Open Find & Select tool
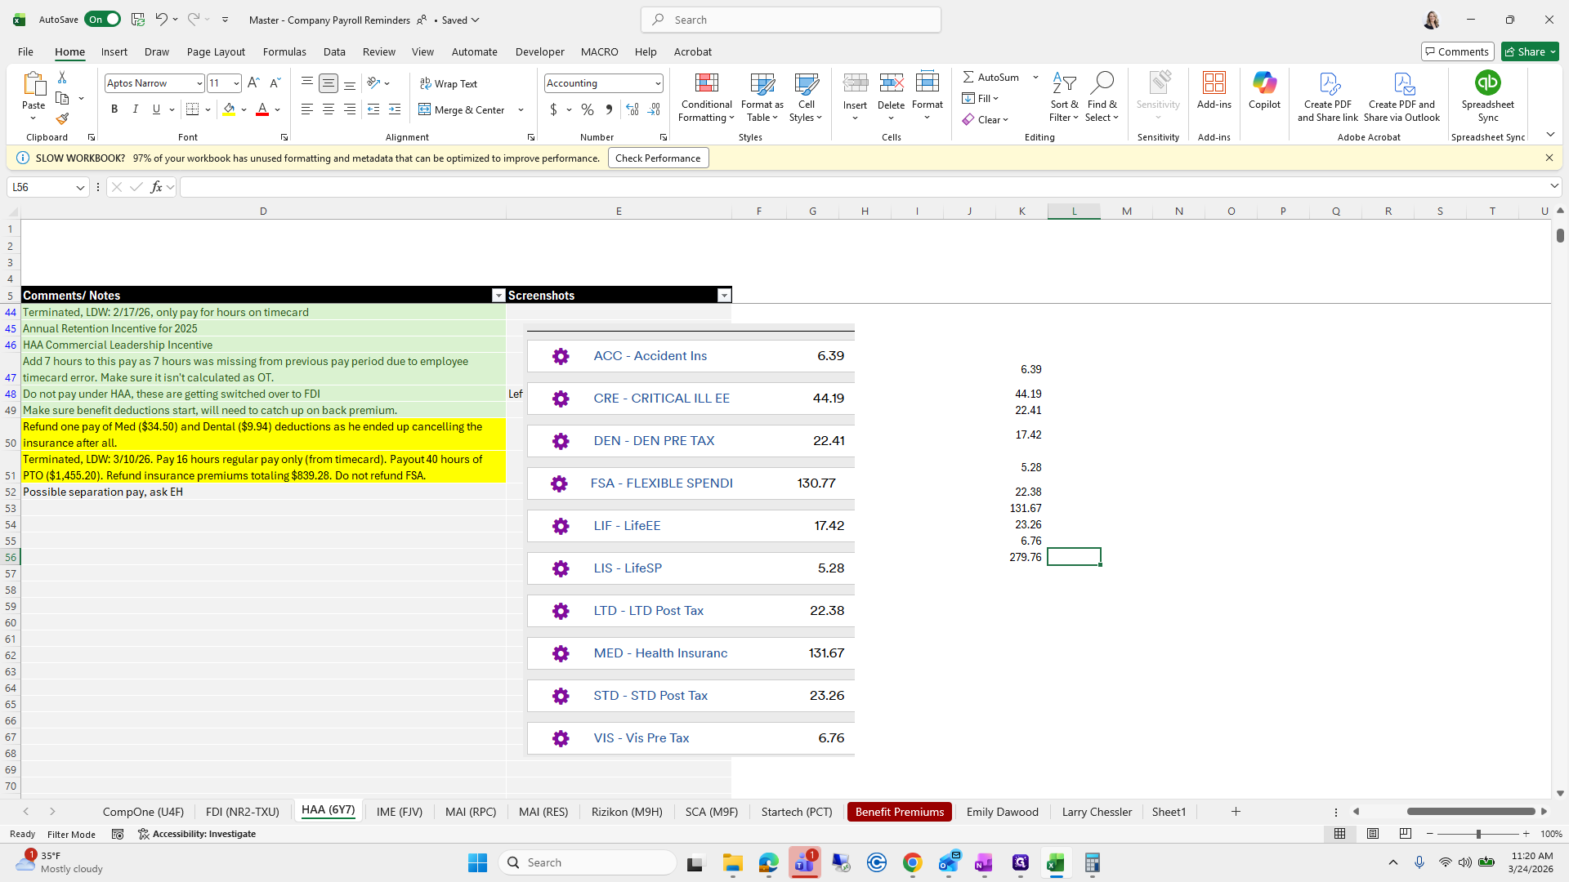 coord(1102,97)
